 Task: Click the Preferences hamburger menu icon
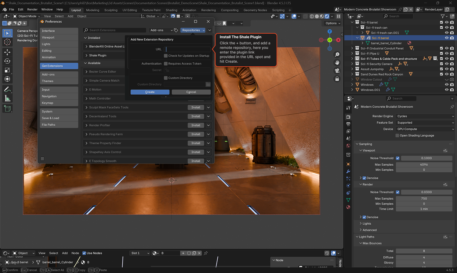42,159
